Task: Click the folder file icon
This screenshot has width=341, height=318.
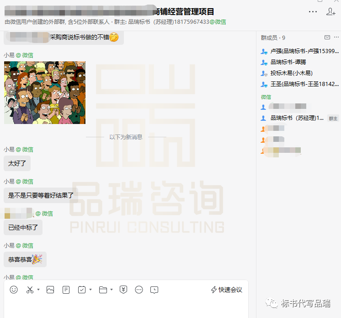Action: point(103,290)
